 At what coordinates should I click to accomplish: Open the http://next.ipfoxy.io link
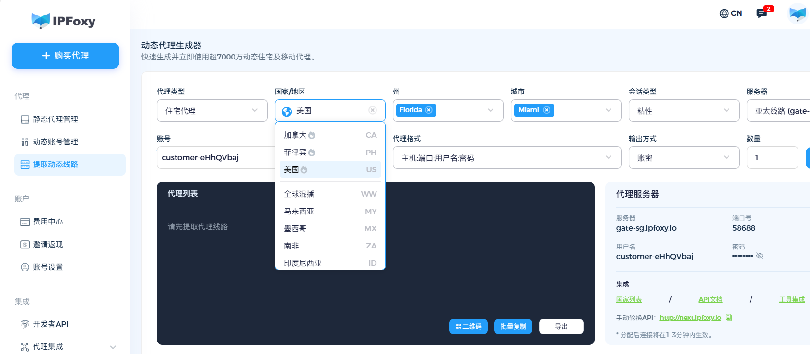[691, 318]
